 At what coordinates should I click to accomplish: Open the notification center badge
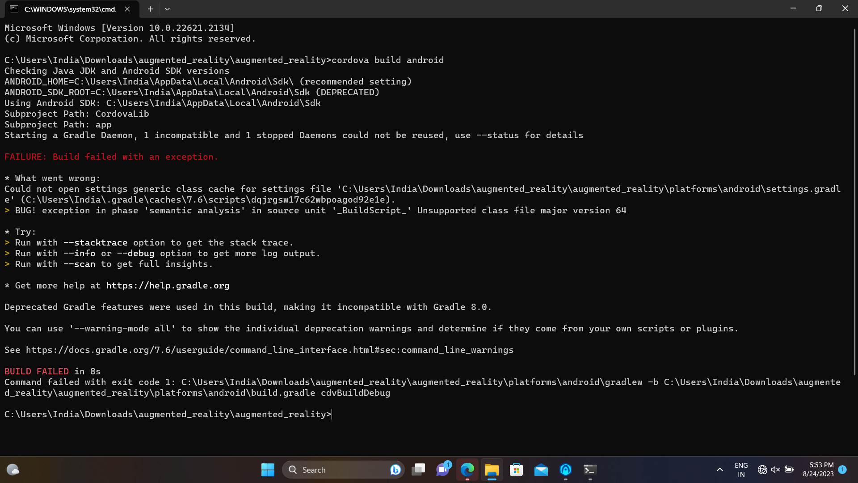(x=842, y=470)
